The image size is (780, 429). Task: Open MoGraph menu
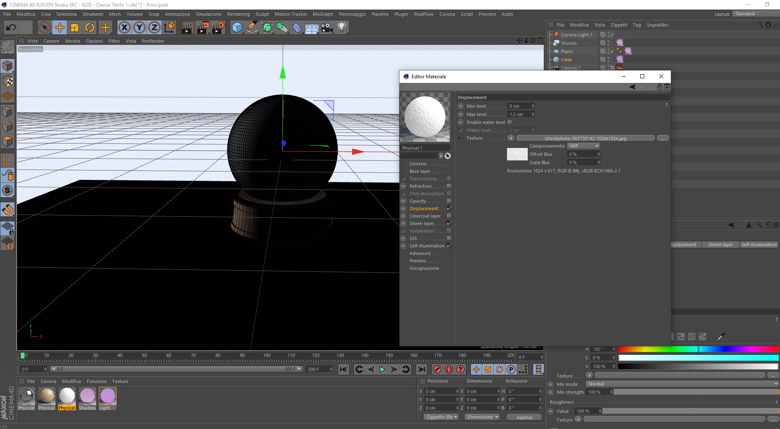[323, 14]
